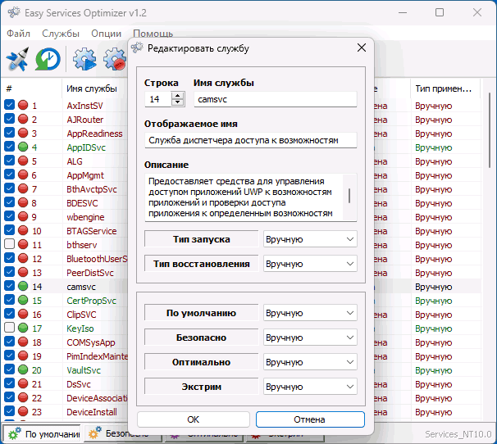Click the description box scrollbar thumb

349,196
